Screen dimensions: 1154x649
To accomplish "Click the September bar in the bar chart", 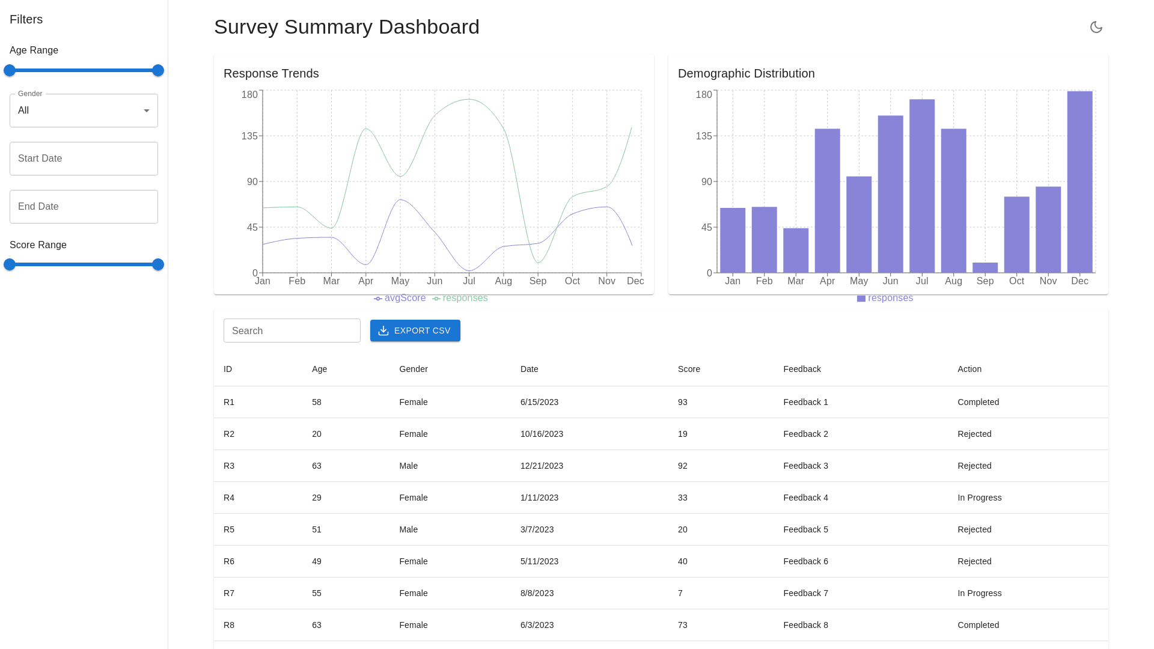I will pos(985,267).
